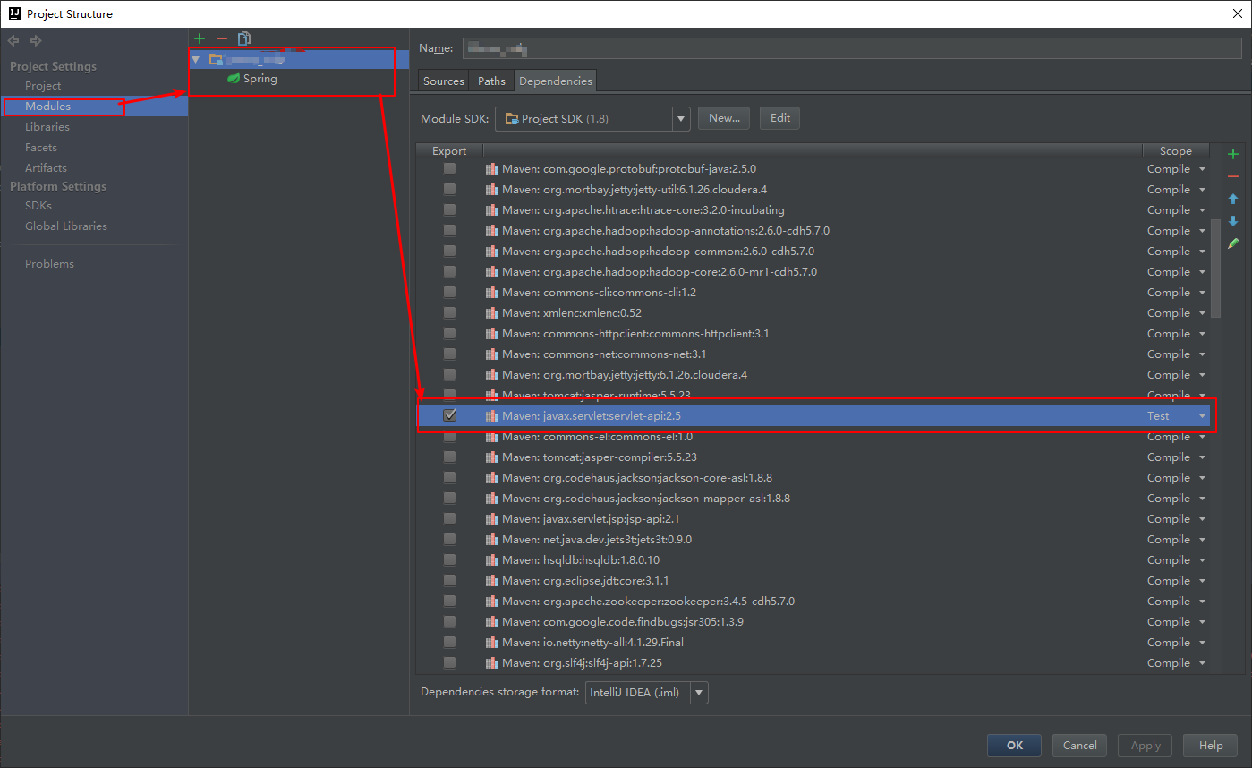Edit the selected dependency via the pencil icon
The image size is (1252, 768).
[x=1232, y=243]
